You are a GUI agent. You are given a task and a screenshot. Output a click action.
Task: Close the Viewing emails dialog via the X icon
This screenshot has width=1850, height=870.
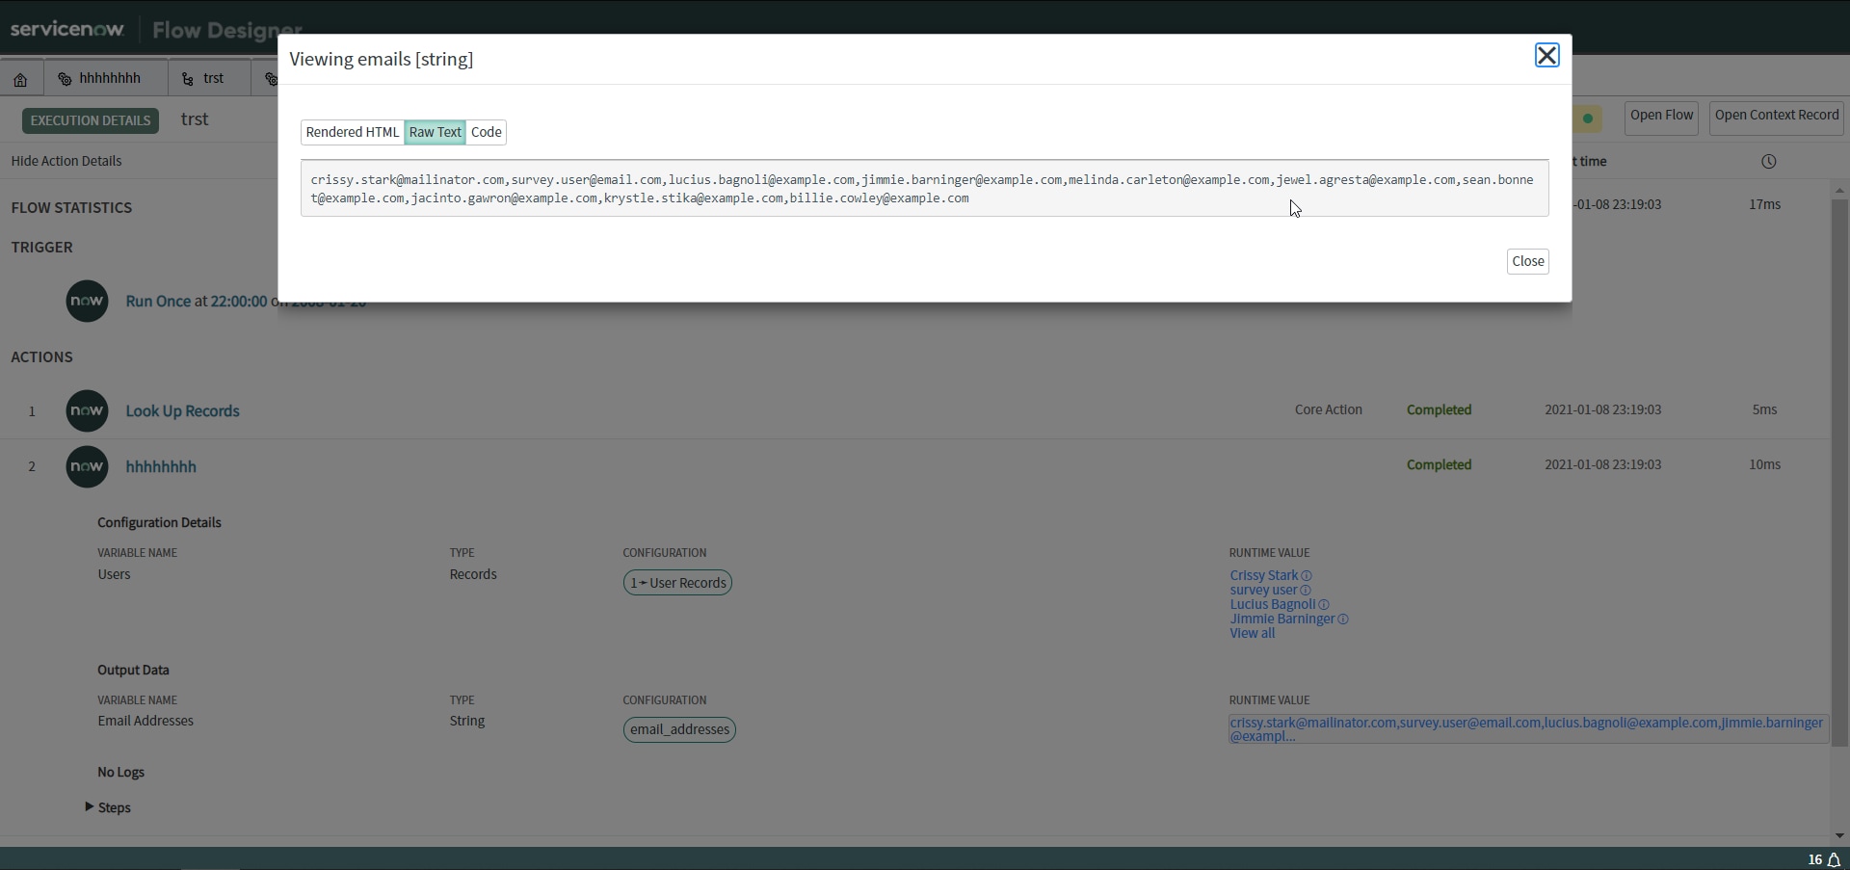click(1546, 55)
